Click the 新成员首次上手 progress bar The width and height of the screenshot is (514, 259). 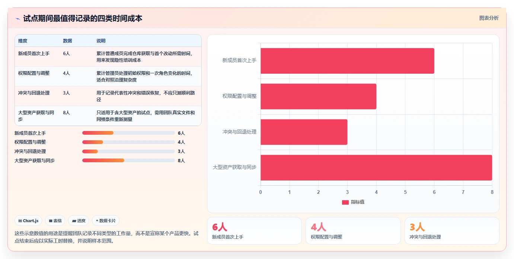pos(128,133)
